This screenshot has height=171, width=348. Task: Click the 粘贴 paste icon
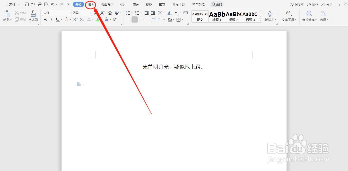click(7, 13)
